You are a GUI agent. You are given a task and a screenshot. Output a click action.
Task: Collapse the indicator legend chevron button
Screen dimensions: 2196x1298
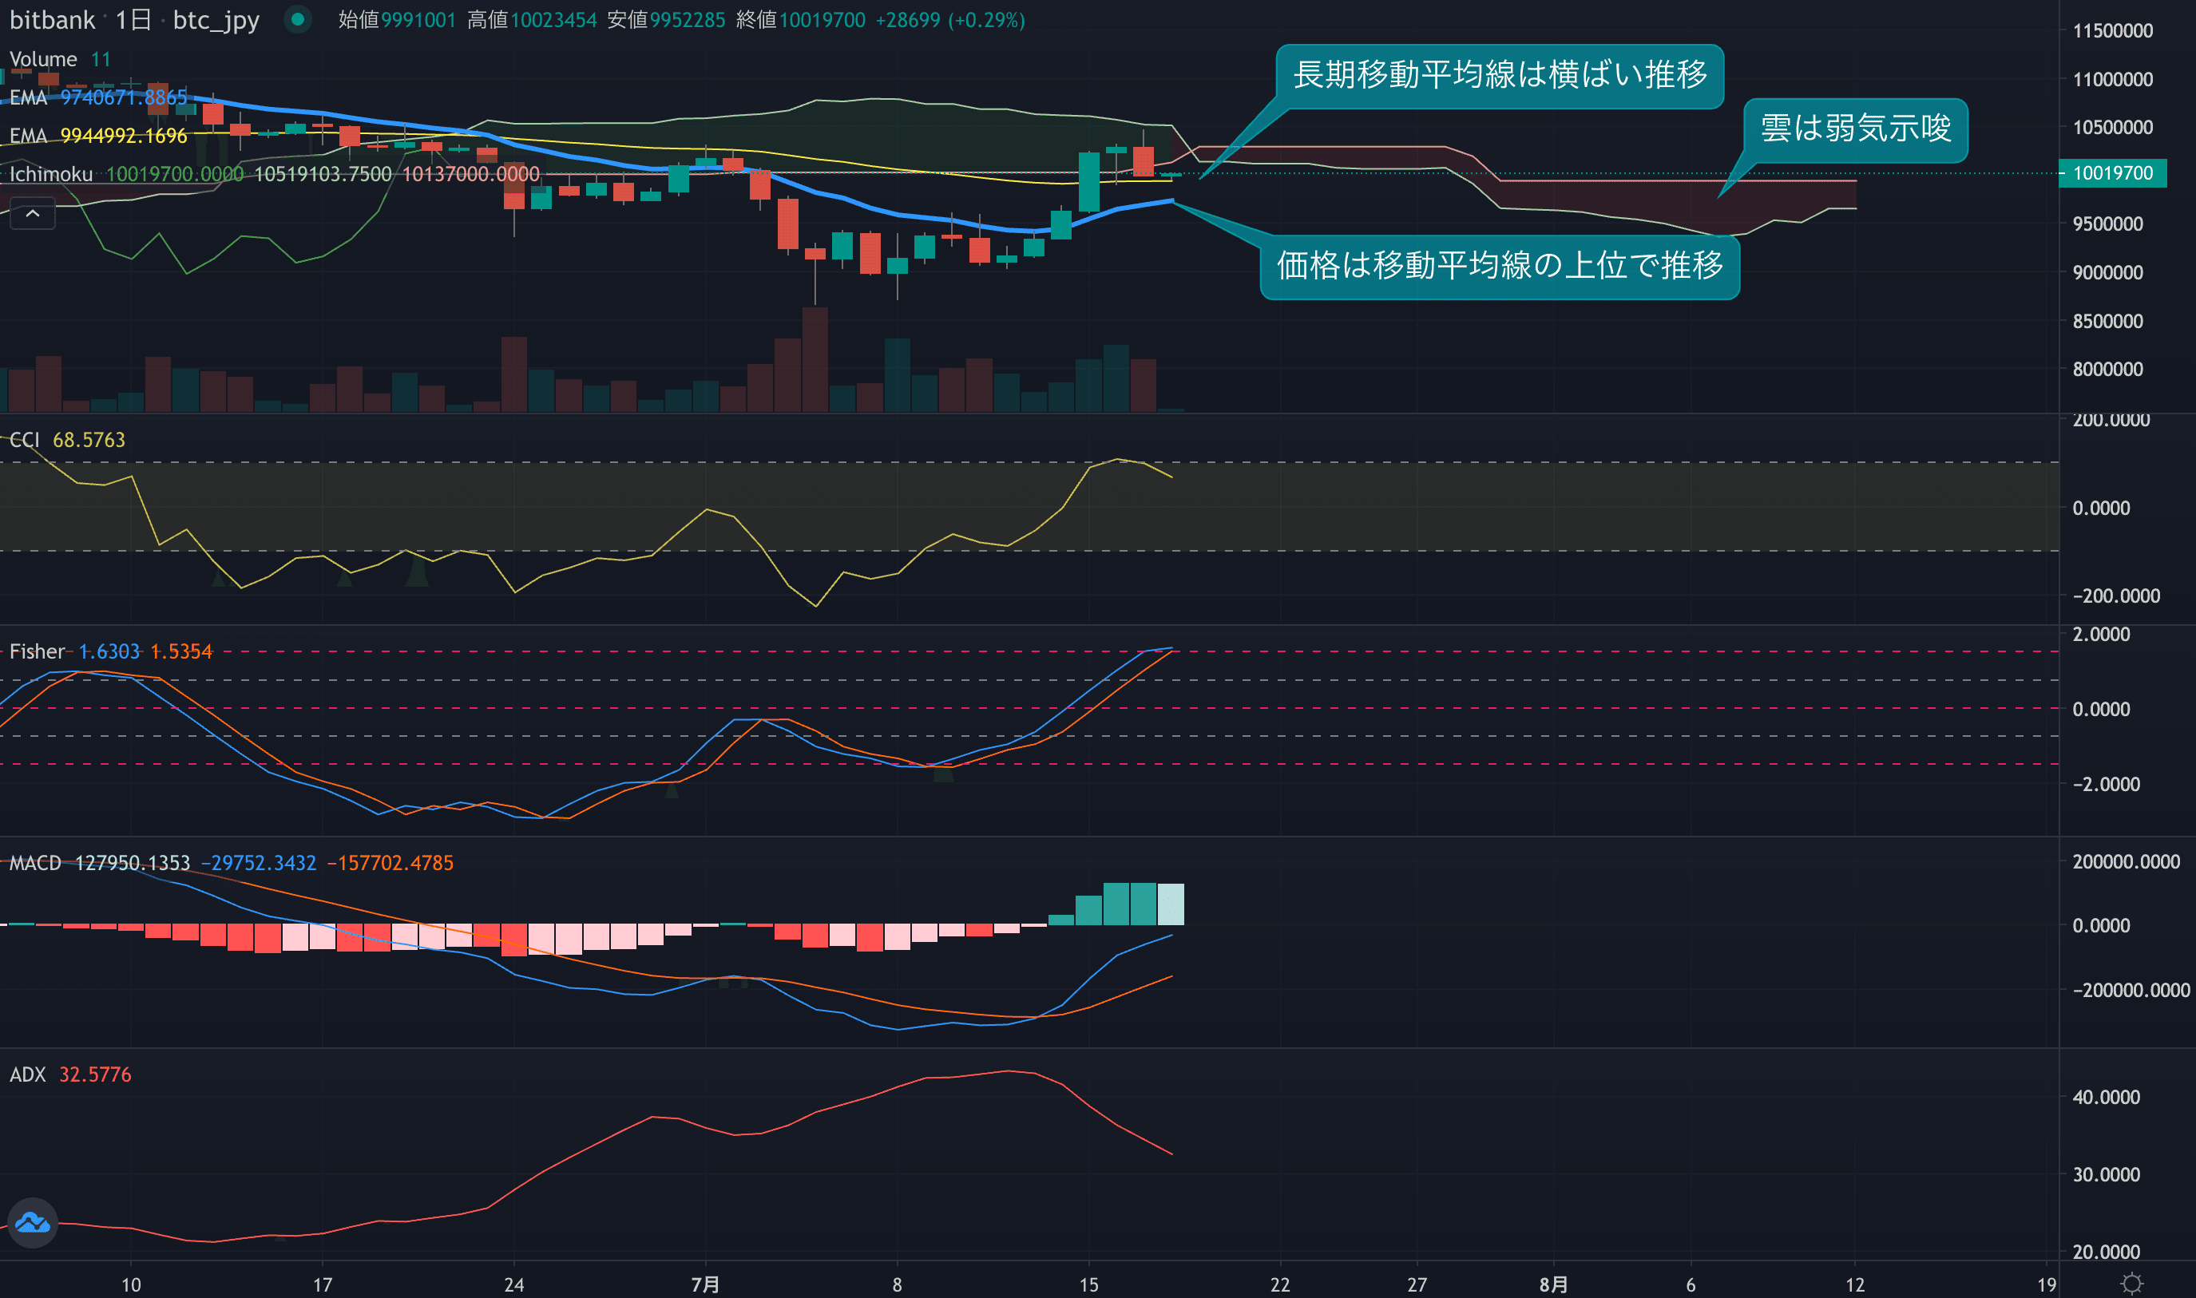tap(33, 213)
